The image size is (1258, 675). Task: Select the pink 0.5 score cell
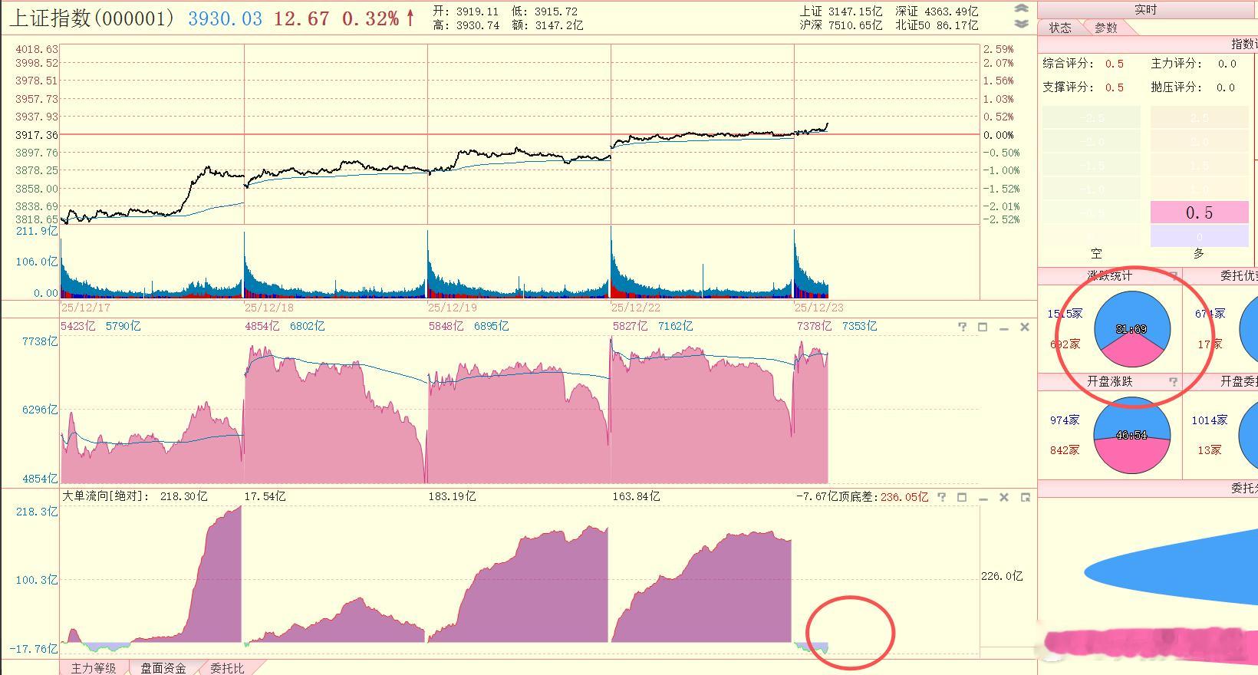pos(1199,212)
